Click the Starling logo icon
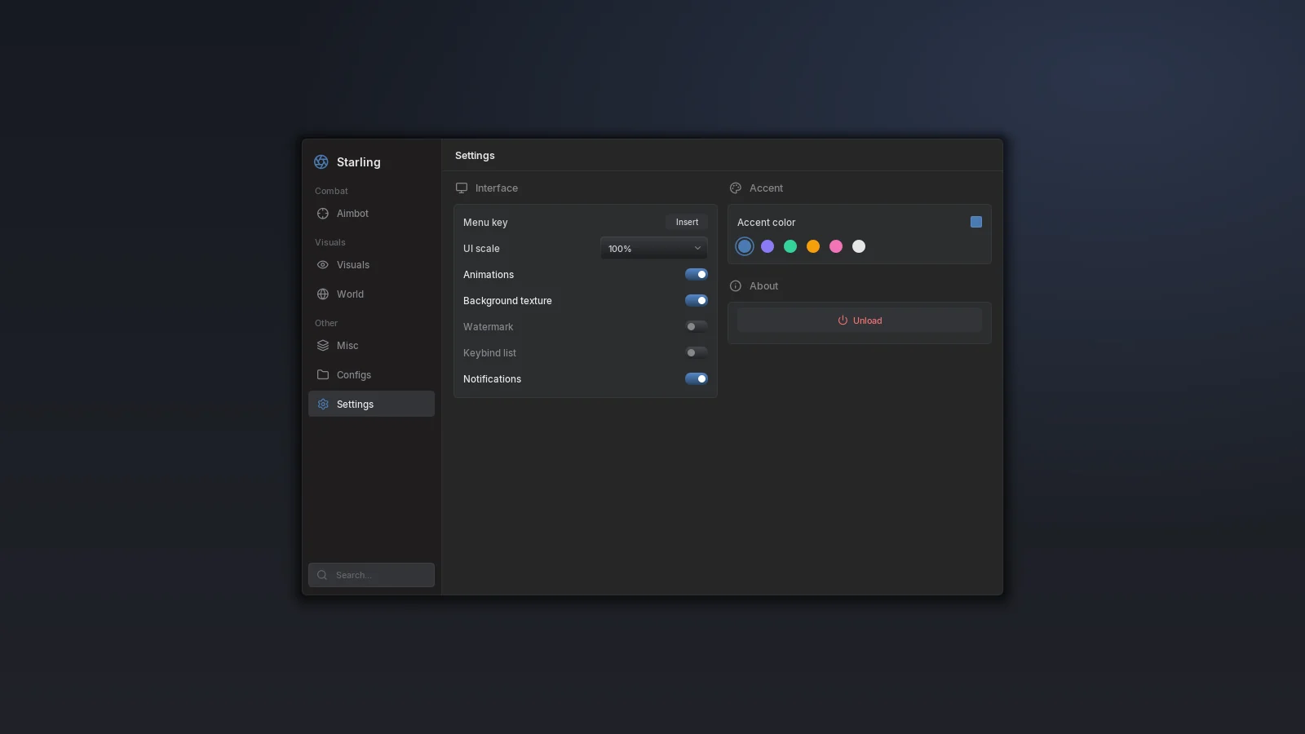Viewport: 1305px width, 734px height. click(321, 162)
